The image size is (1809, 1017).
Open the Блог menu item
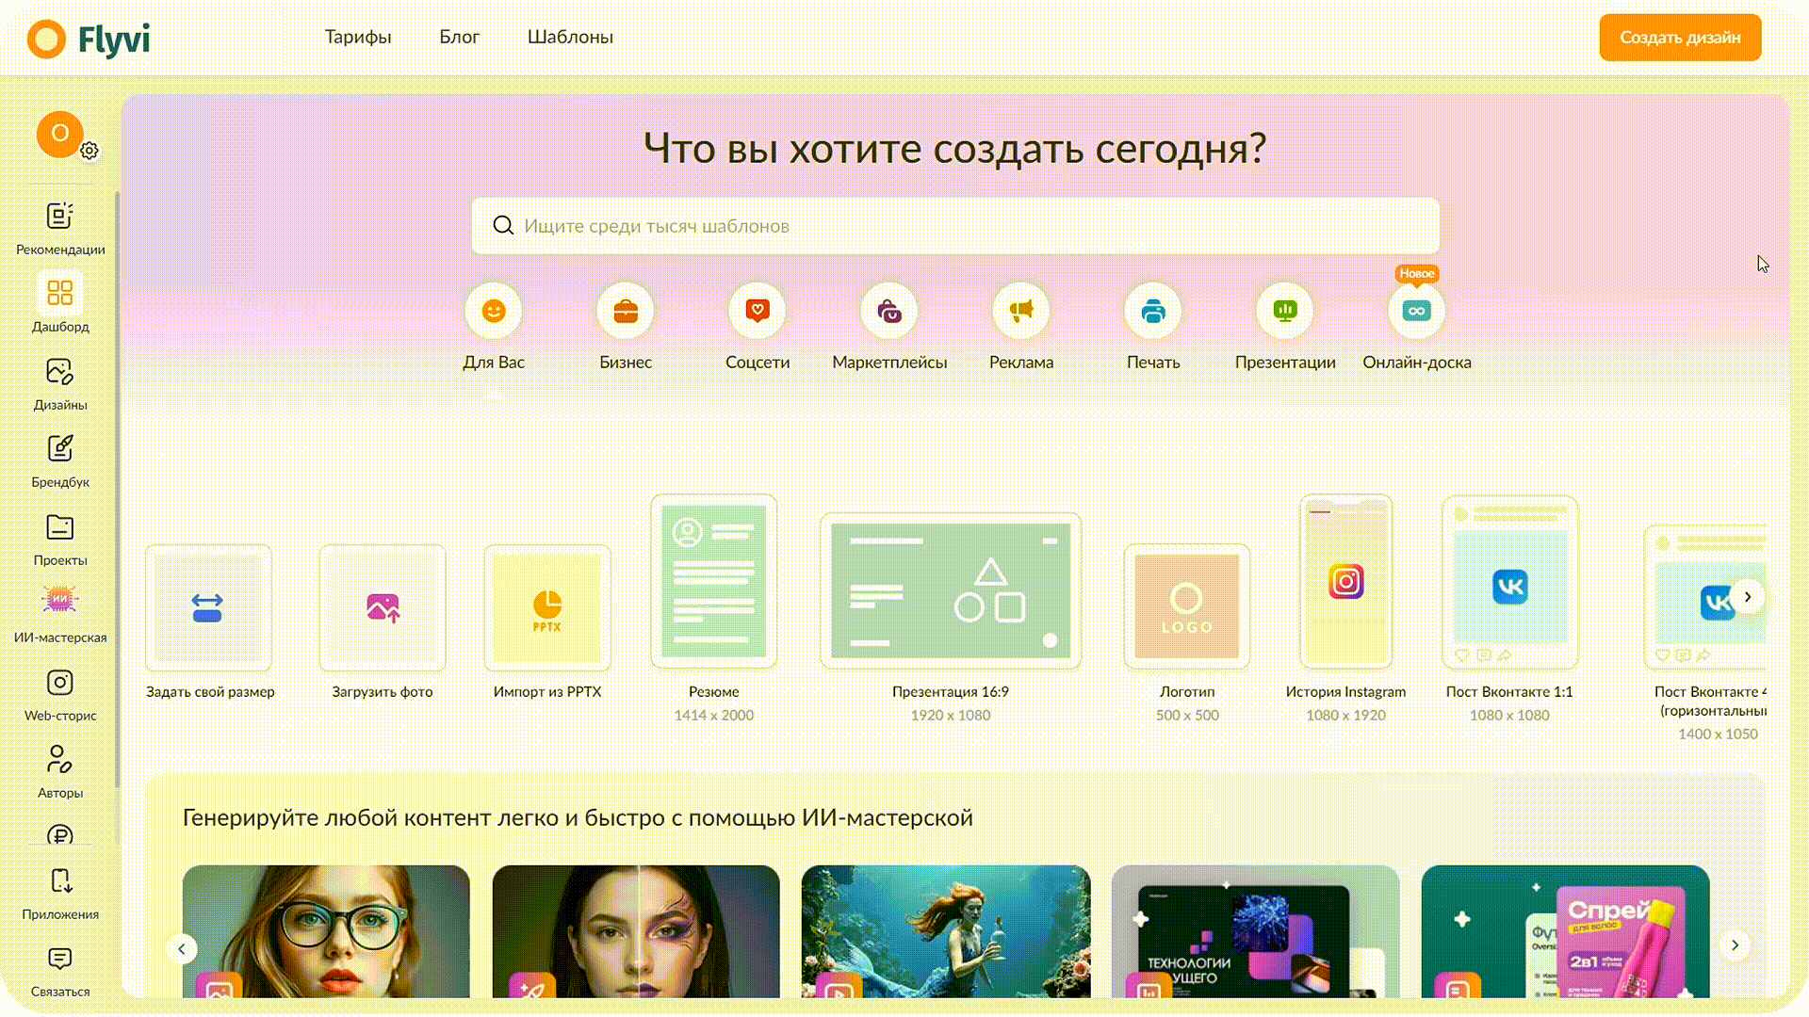[460, 37]
